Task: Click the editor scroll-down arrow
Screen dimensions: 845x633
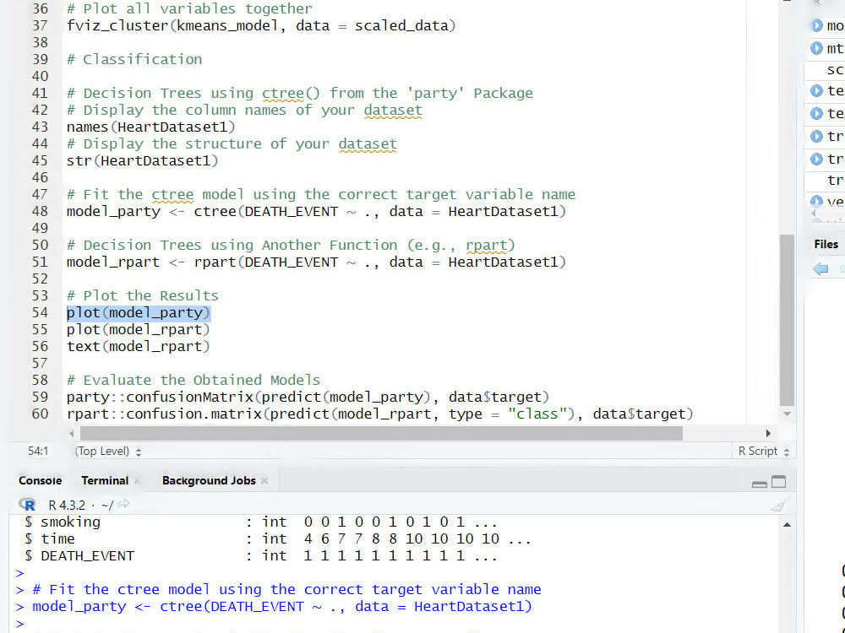Action: click(787, 414)
